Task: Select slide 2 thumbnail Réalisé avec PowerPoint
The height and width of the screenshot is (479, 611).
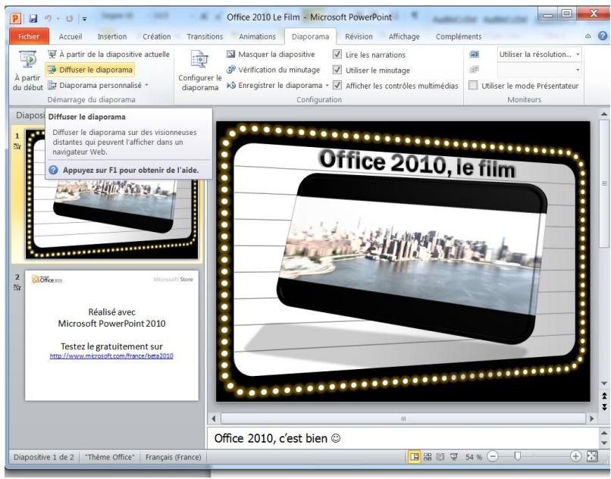Action: click(x=111, y=335)
